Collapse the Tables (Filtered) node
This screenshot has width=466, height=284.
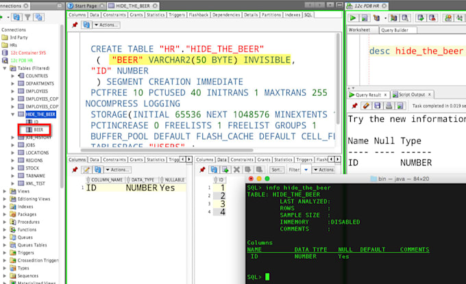tap(5, 68)
